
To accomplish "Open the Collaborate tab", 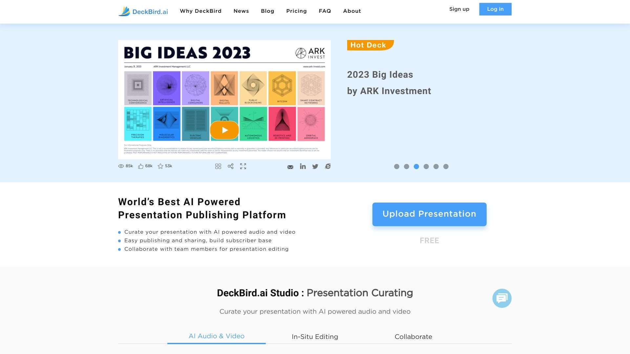I will pyautogui.click(x=413, y=337).
